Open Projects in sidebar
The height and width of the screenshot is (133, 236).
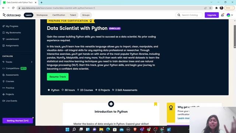click(8, 95)
